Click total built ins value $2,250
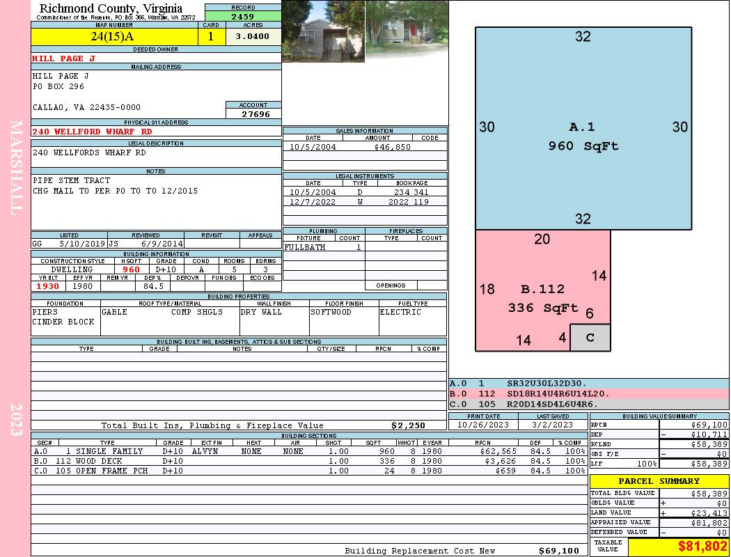The image size is (731, 557). coord(409,425)
